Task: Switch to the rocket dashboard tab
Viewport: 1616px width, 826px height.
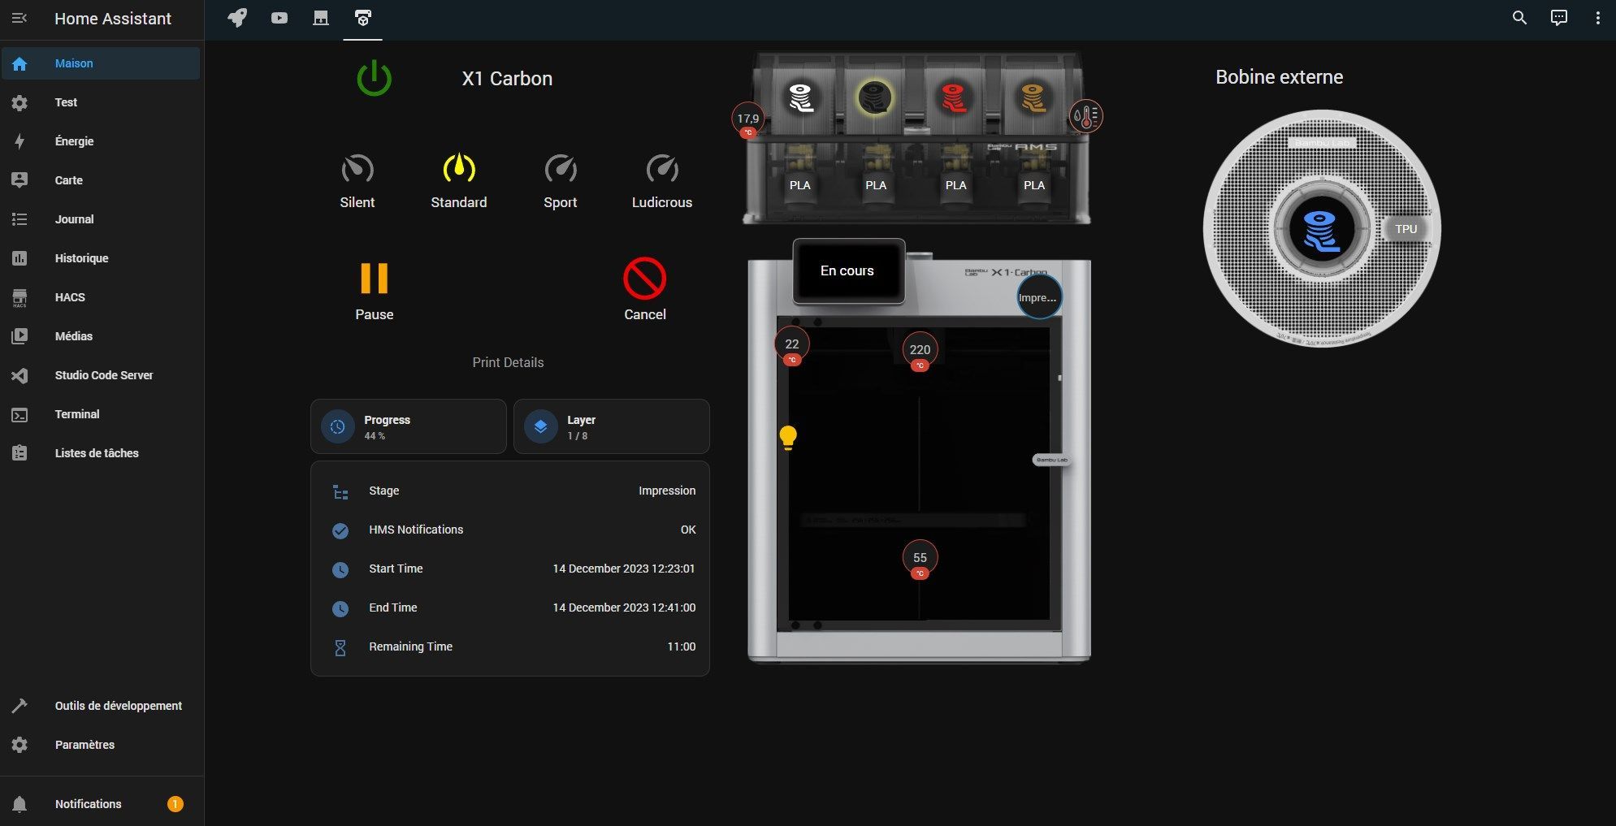Action: pos(237,18)
